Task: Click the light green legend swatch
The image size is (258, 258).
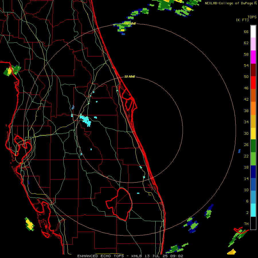Action: (253, 159)
